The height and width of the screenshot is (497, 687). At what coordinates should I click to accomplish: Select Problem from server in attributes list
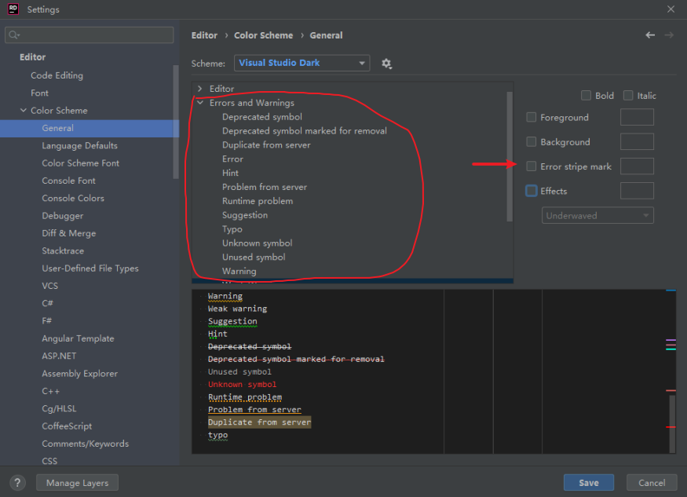[265, 187]
